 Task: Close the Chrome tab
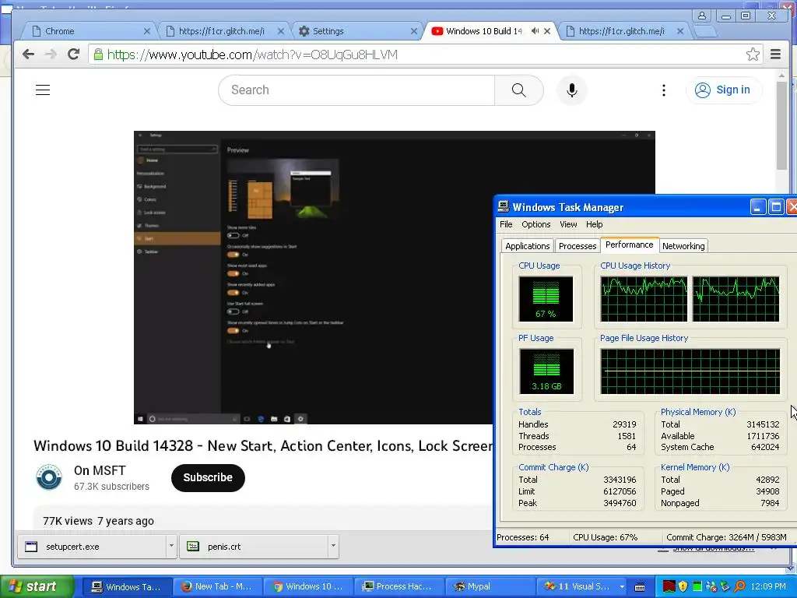point(147,31)
